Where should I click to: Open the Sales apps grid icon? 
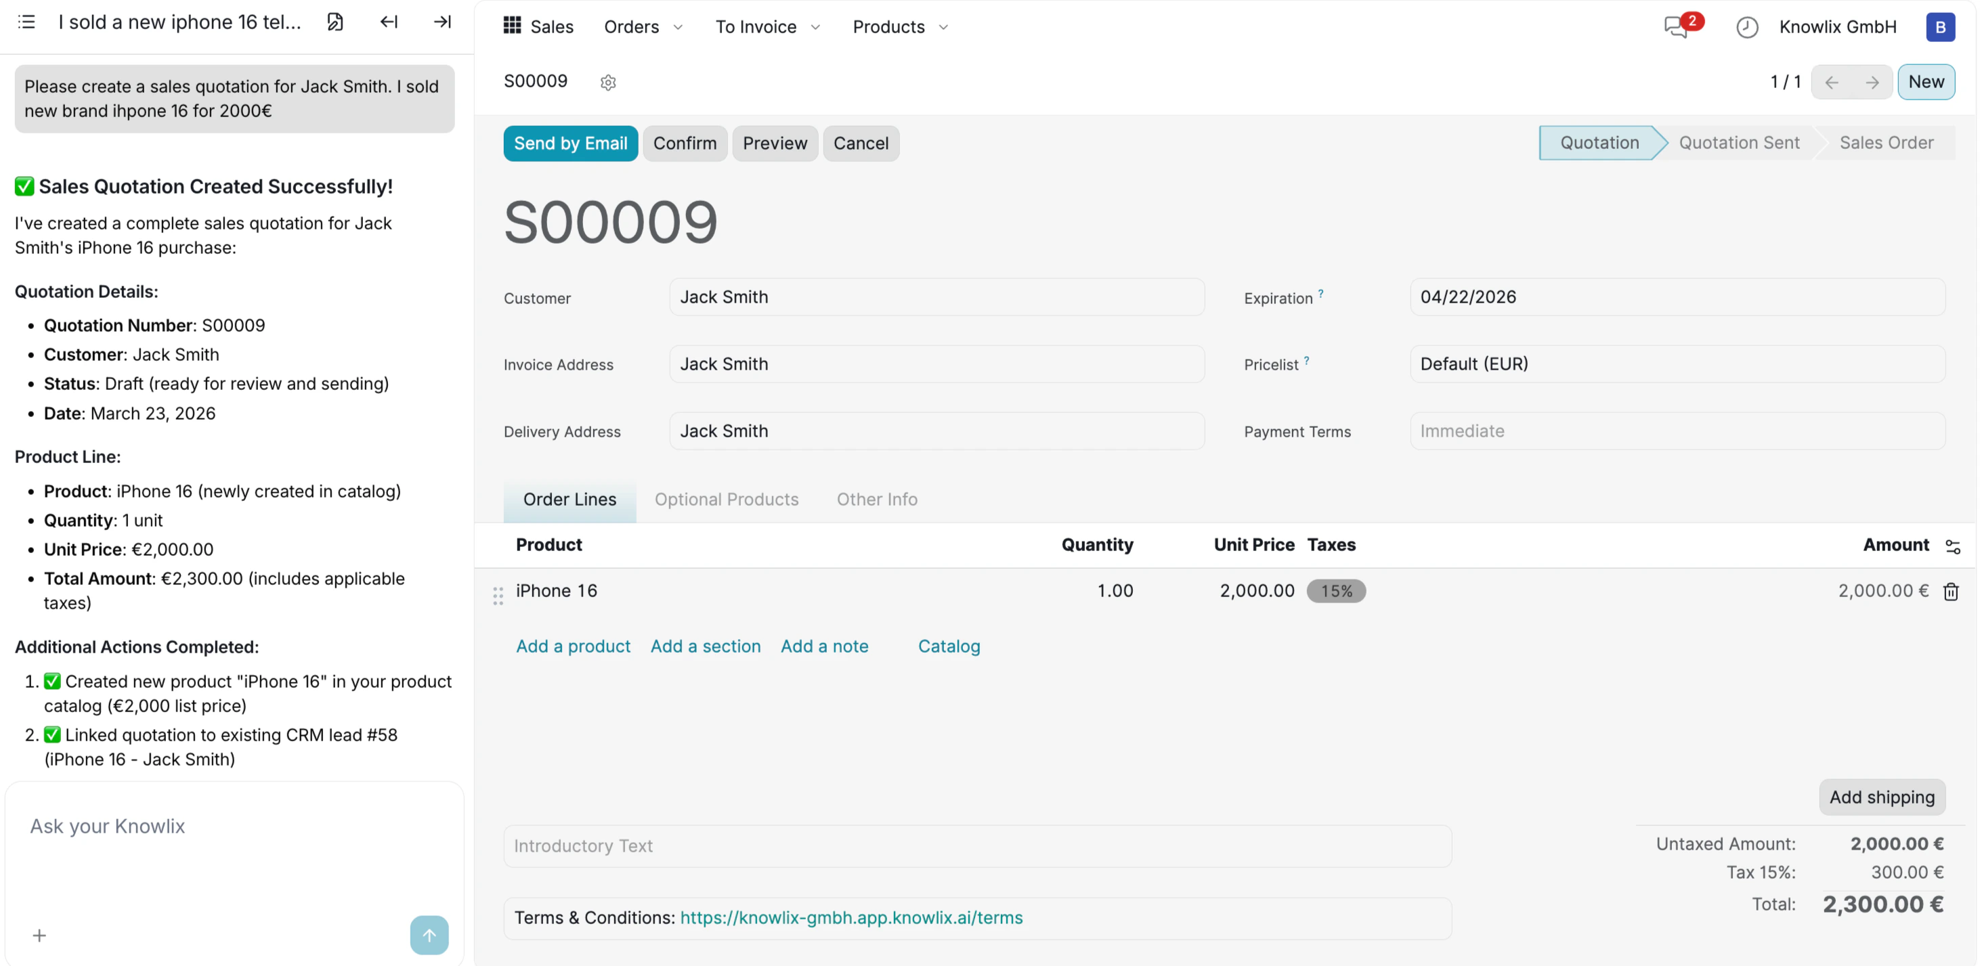[x=512, y=26]
